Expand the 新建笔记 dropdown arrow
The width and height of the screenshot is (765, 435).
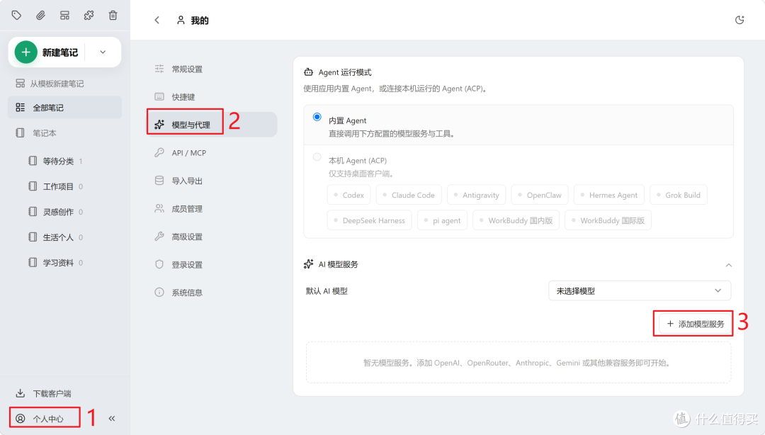click(103, 52)
